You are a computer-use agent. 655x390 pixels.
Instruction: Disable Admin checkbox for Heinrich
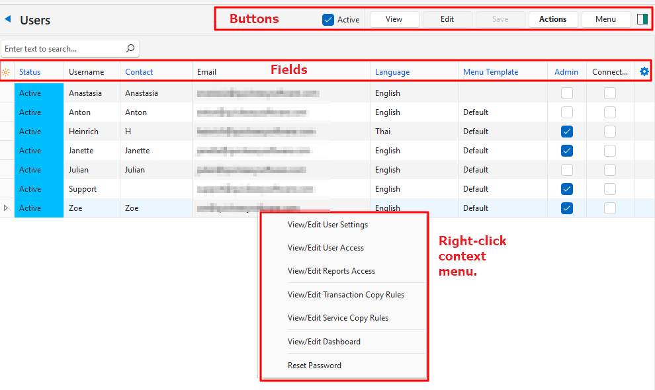566,132
